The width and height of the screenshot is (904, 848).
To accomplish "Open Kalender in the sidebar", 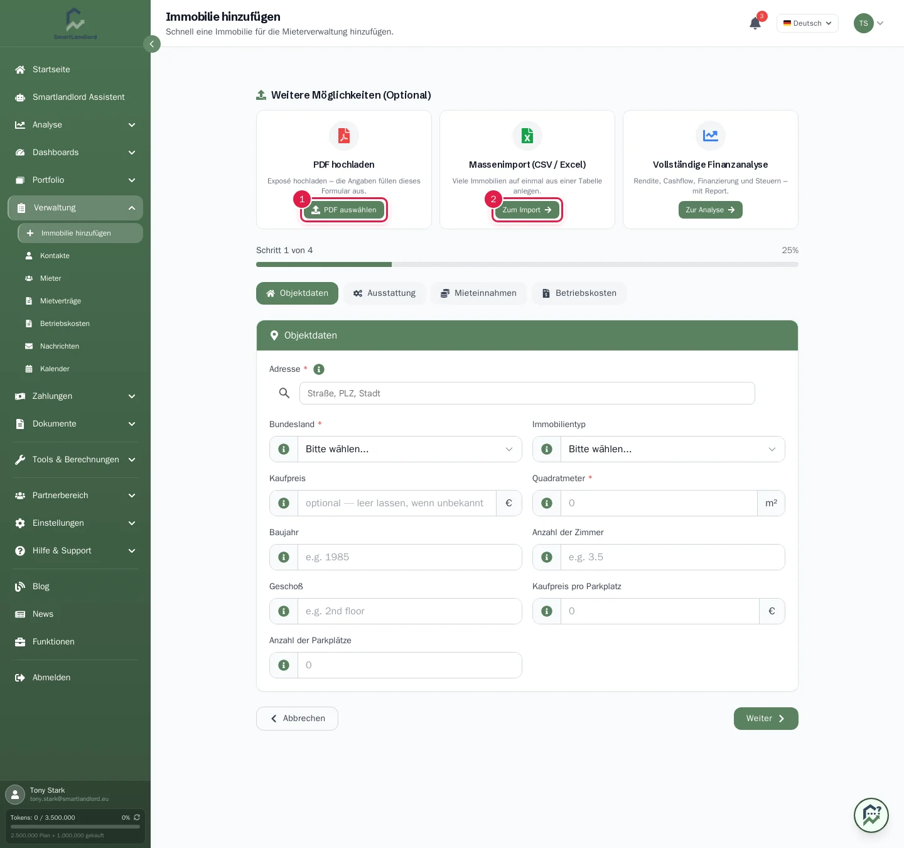I will coord(80,369).
